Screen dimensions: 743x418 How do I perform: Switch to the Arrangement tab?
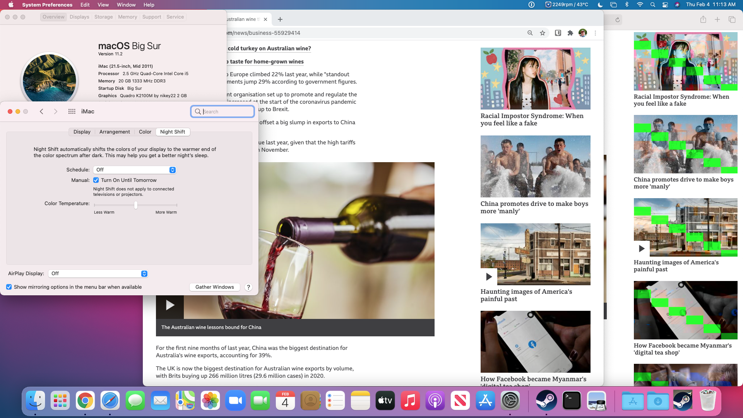pos(115,132)
